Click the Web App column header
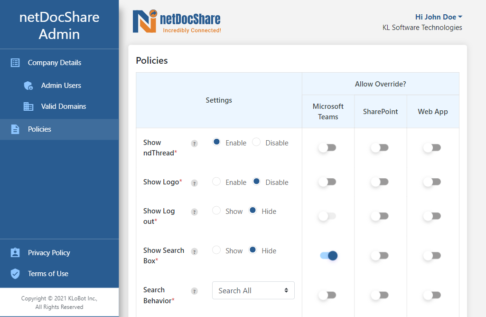This screenshot has height=317, width=486. click(x=433, y=112)
